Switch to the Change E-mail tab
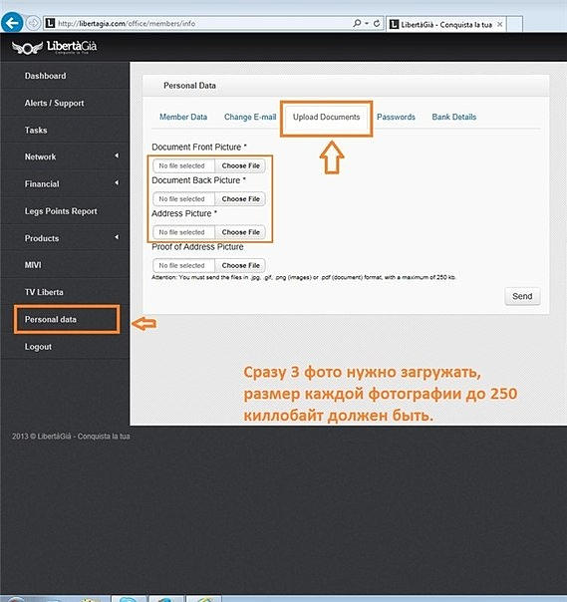The height and width of the screenshot is (602, 567). click(x=250, y=117)
